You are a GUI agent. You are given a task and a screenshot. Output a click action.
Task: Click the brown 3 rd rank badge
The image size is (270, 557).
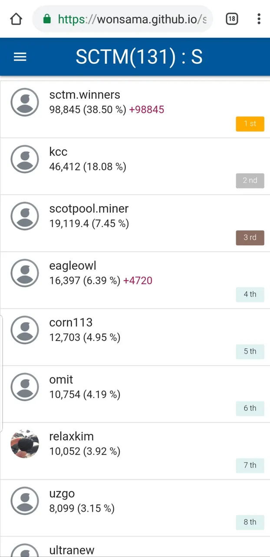(x=250, y=238)
